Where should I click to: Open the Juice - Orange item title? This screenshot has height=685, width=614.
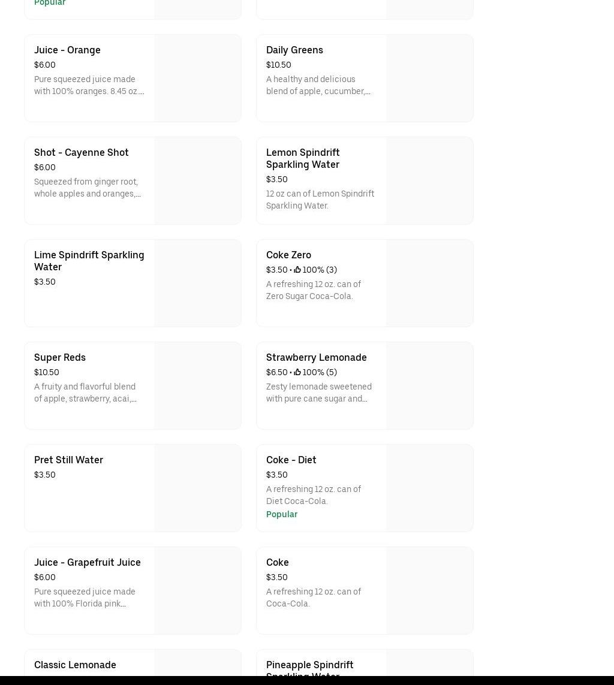pos(67,50)
